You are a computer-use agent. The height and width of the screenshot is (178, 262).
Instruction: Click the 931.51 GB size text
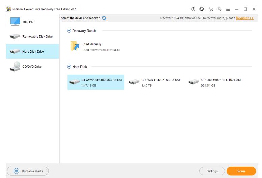(x=208, y=86)
